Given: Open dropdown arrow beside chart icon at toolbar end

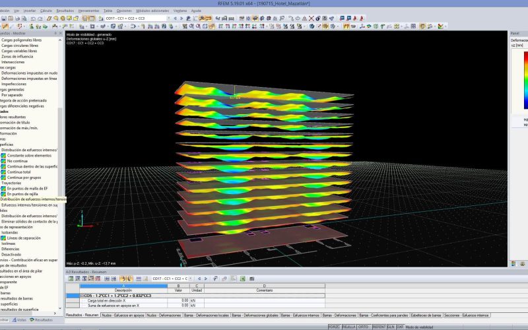Looking at the screenshot, I should [445, 26].
